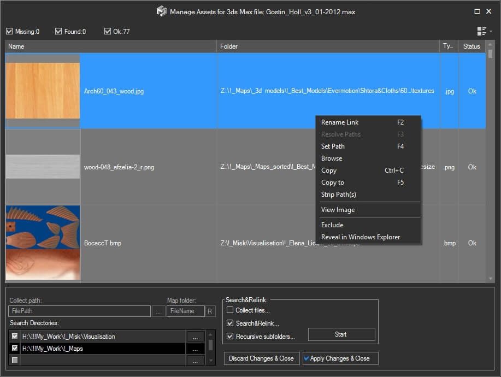Click the png type cell of wood-048 row
Screen dimensions: 501x377
pos(449,167)
